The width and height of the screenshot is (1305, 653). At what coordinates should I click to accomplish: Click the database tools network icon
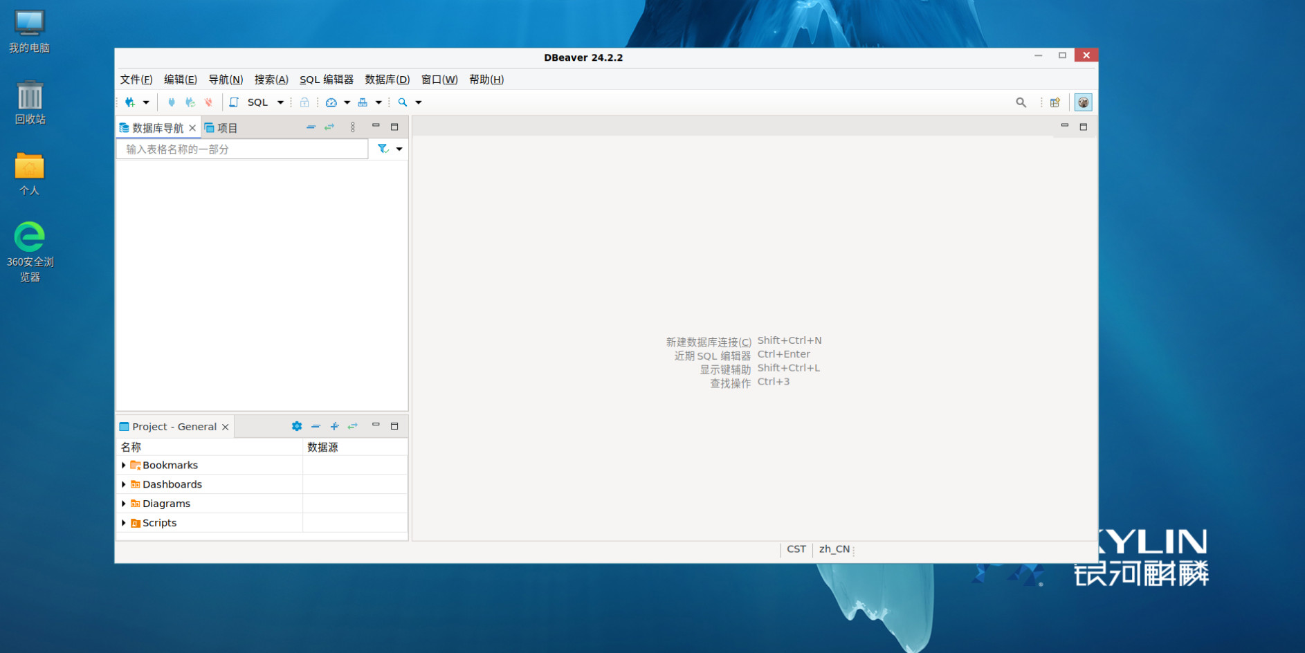[363, 102]
